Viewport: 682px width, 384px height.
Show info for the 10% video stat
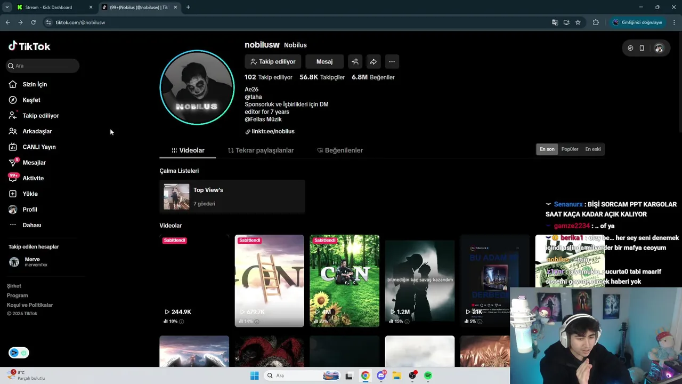pyautogui.click(x=182, y=322)
